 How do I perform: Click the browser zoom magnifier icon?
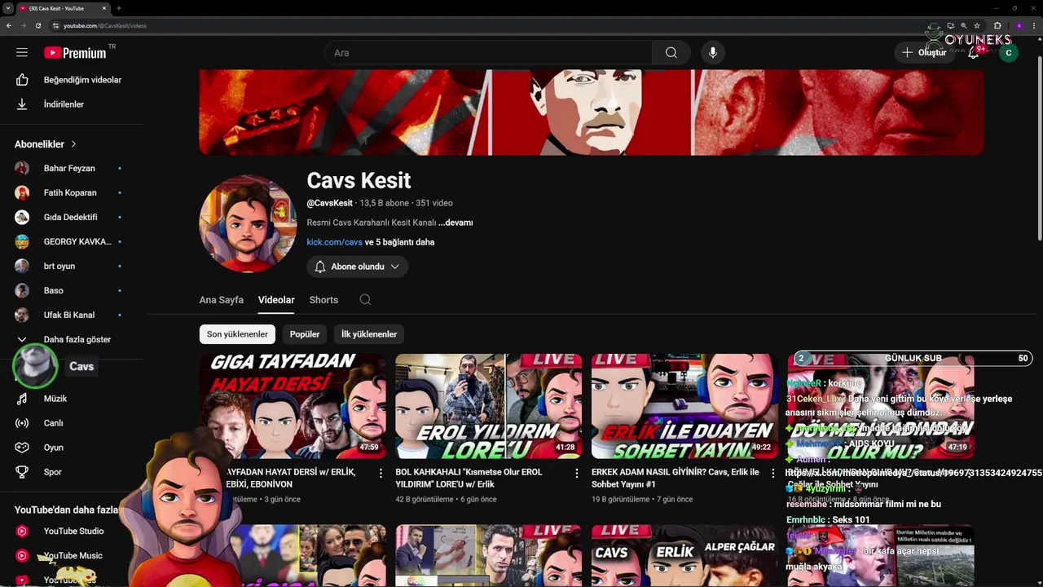pyautogui.click(x=964, y=25)
